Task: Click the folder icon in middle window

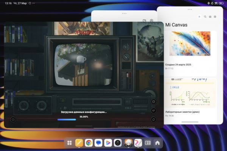Action: pos(145,20)
